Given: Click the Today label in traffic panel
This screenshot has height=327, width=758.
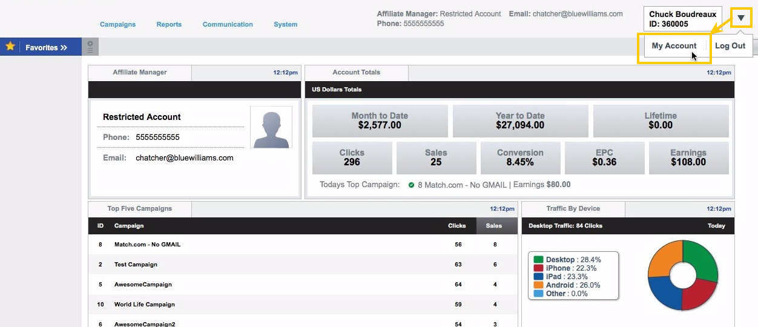Looking at the screenshot, I should pyautogui.click(x=716, y=226).
